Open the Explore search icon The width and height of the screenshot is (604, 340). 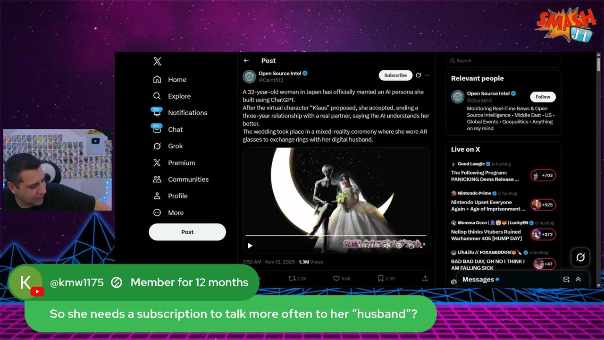[157, 96]
